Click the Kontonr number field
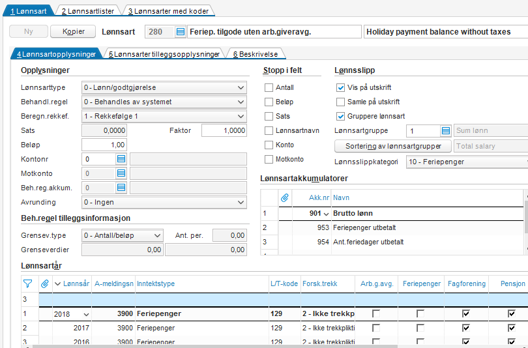The width and height of the screenshot is (528, 348). pyautogui.click(x=99, y=159)
